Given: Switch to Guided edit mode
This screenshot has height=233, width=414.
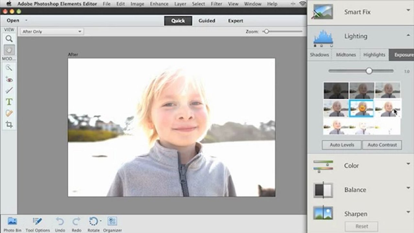Looking at the screenshot, I should (x=207, y=21).
